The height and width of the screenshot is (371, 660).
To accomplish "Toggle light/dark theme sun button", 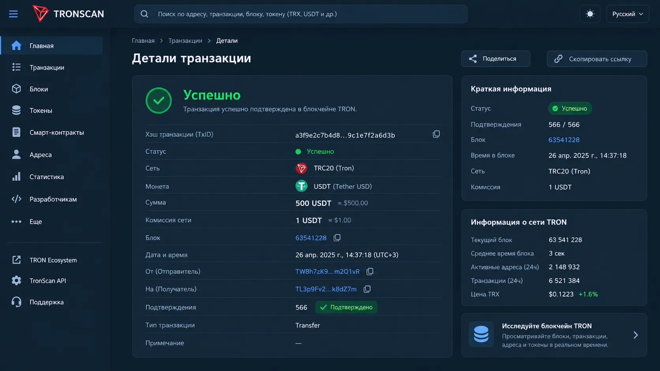I will coord(590,14).
